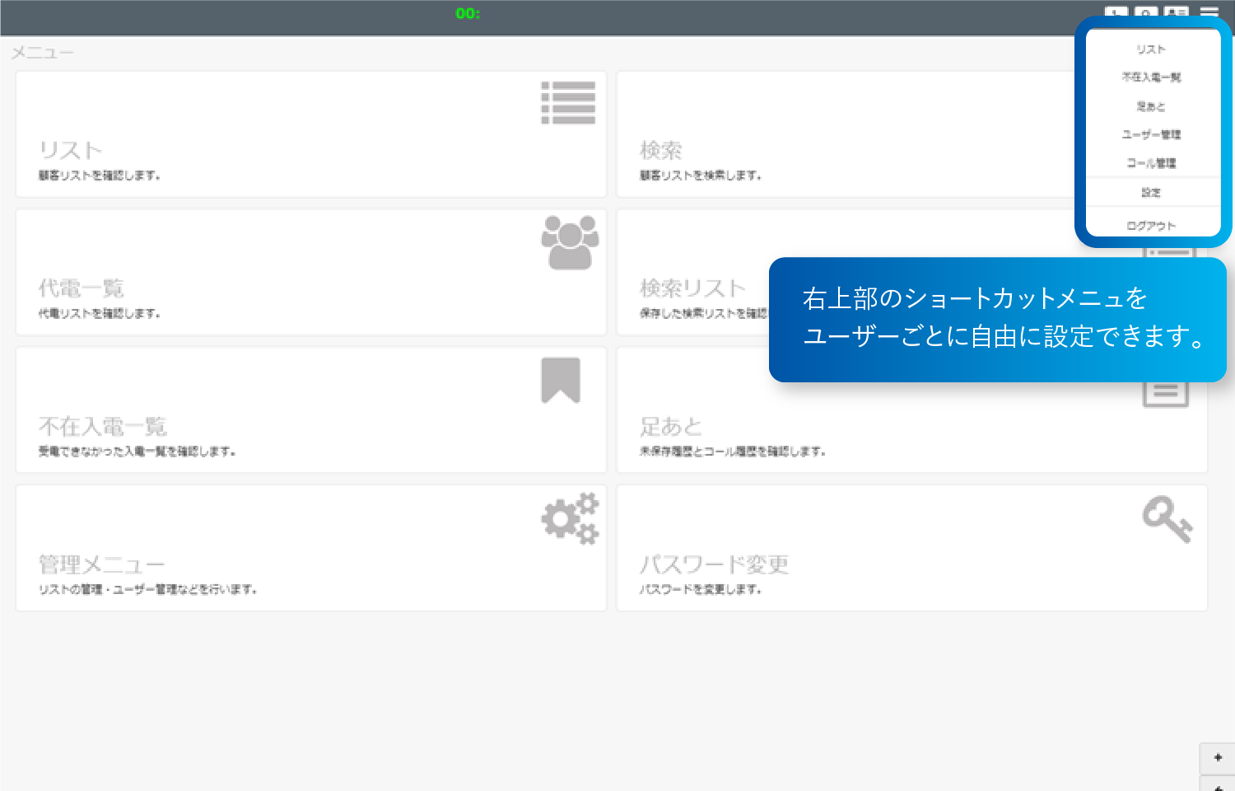Open 設定 from the shortcut menu
Image resolution: width=1235 pixels, height=791 pixels.
tap(1152, 193)
